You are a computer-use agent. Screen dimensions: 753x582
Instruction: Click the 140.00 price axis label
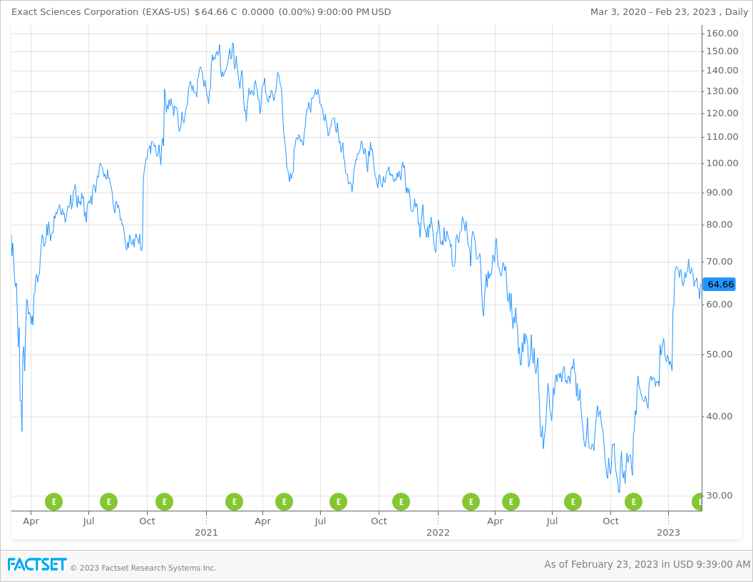[722, 70]
